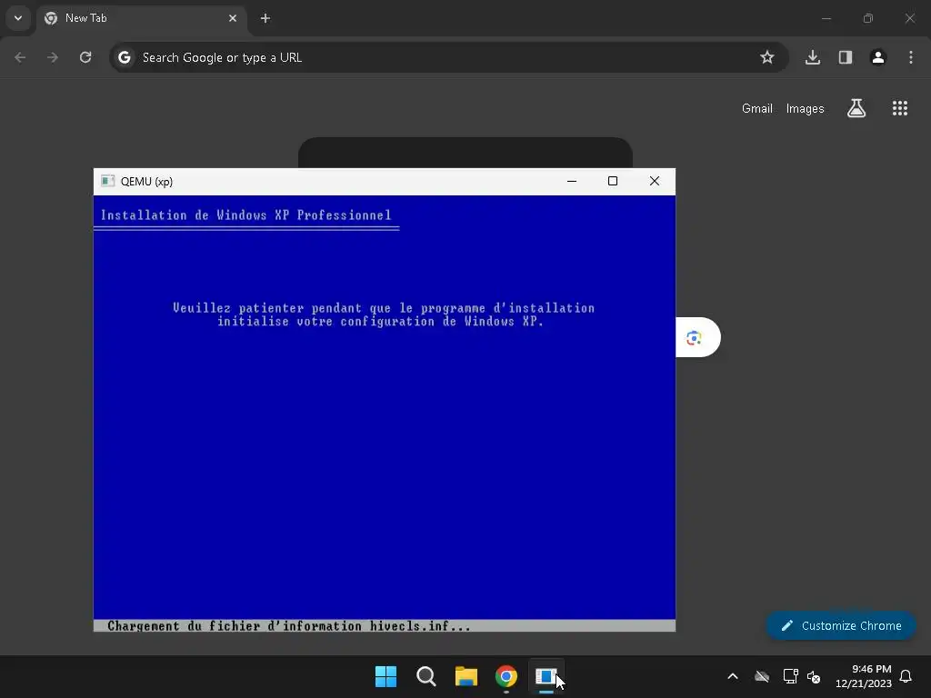
Task: Reload the page in Chrome
Action: 85,57
